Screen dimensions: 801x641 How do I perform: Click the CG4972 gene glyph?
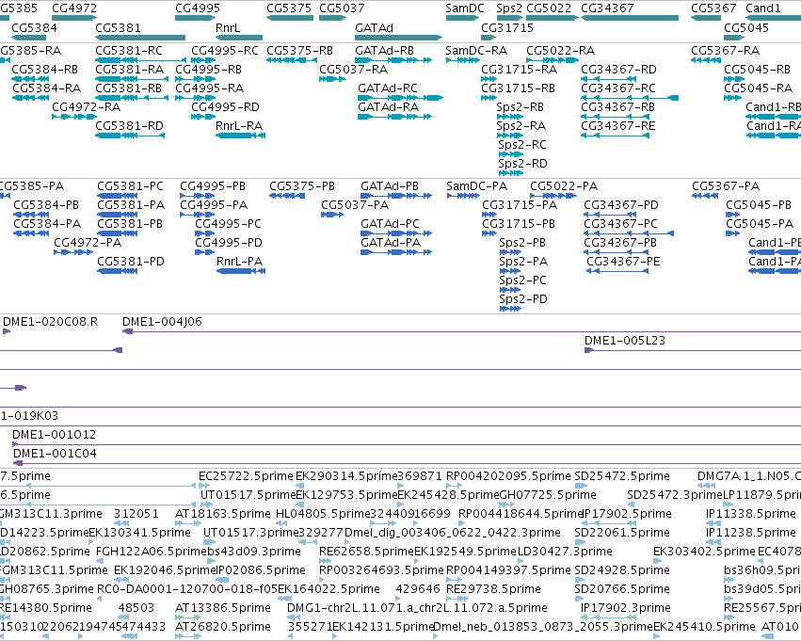tap(74, 18)
